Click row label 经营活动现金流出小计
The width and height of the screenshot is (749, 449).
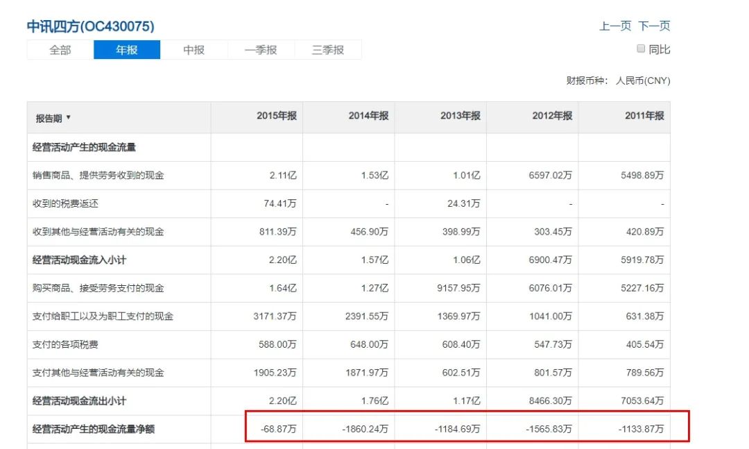(79, 401)
